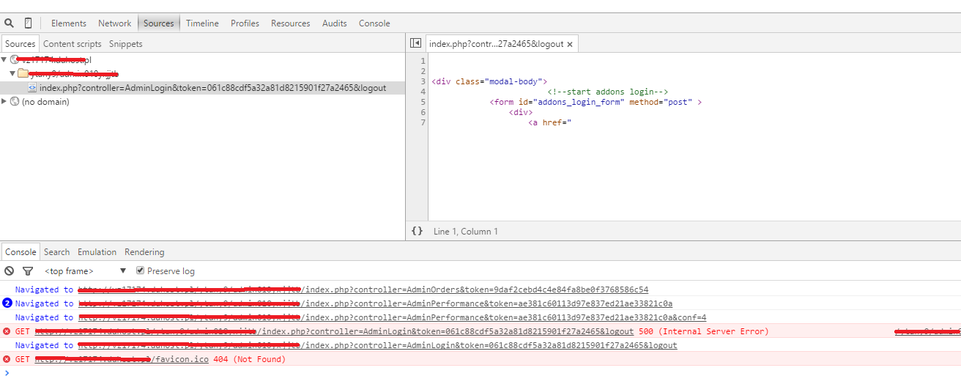Click the Line 1, Column 1 status text
This screenshot has width=961, height=376.
pos(466,232)
